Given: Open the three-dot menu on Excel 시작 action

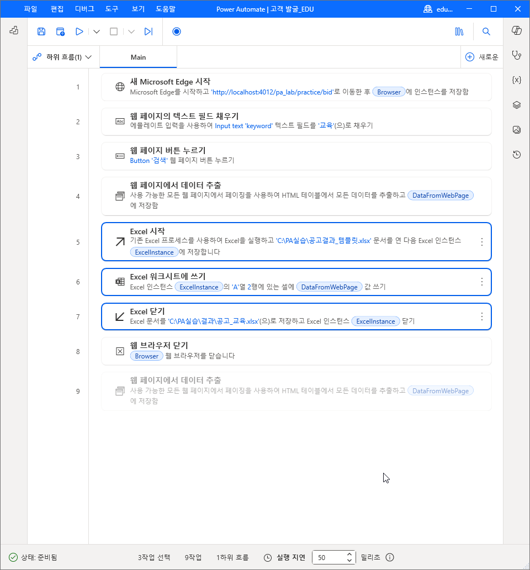Looking at the screenshot, I should 481,242.
